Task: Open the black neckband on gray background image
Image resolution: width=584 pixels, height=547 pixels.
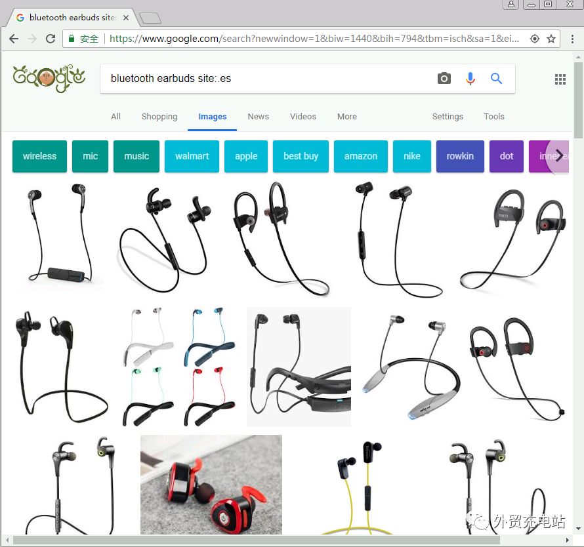Action: (x=299, y=367)
